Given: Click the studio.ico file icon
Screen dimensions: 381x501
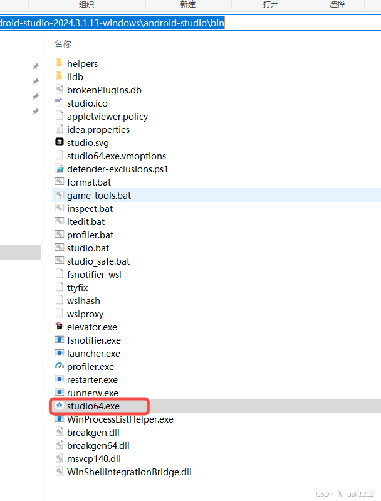Looking at the screenshot, I should click(59, 103).
